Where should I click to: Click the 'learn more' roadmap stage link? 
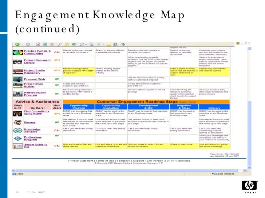187,102
